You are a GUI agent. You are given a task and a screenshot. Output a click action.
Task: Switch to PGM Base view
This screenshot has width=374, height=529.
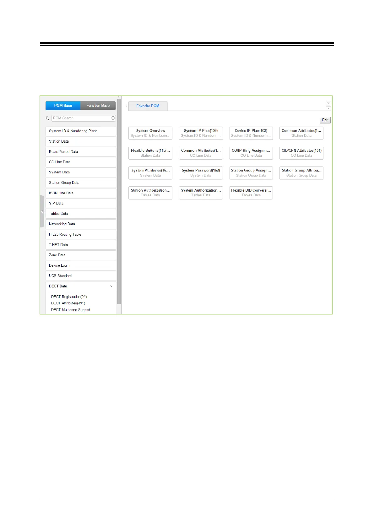[x=63, y=106]
